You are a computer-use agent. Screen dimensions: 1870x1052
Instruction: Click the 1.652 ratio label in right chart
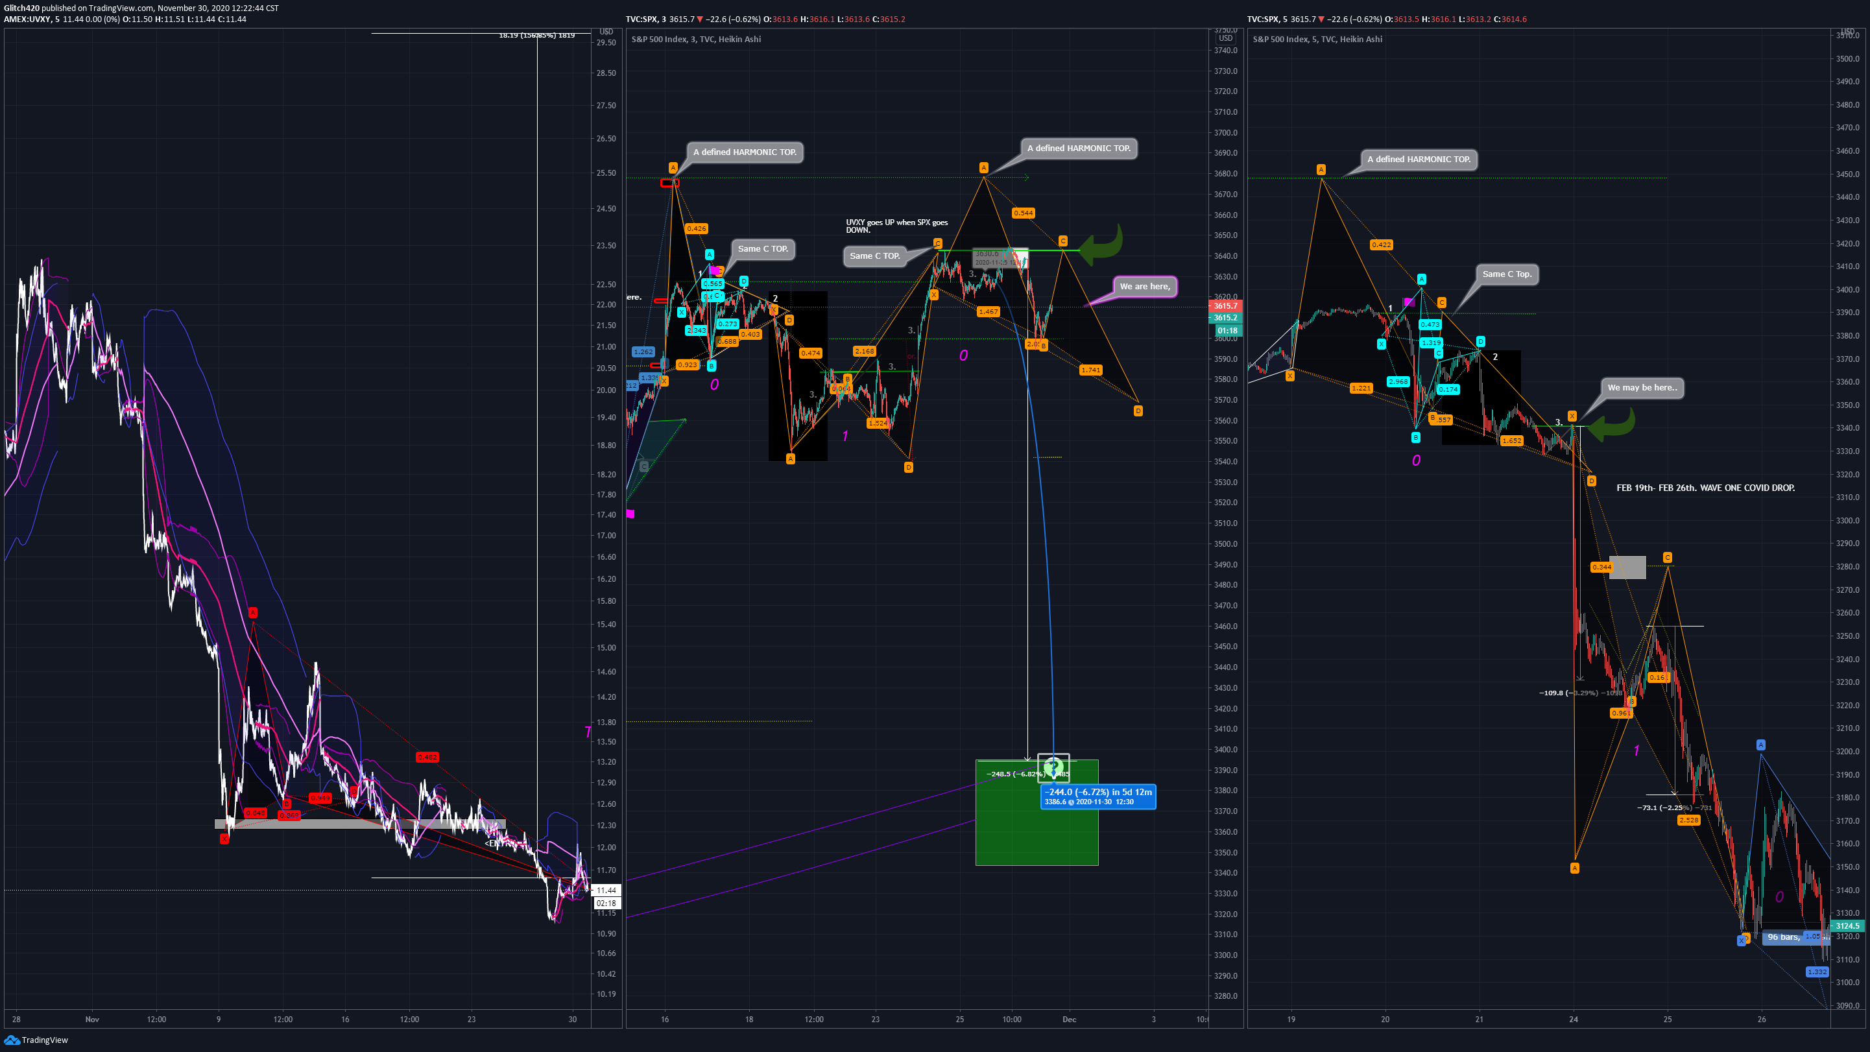click(x=1511, y=440)
